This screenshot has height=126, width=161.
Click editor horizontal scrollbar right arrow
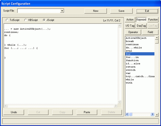pyautogui.click(x=116, y=106)
